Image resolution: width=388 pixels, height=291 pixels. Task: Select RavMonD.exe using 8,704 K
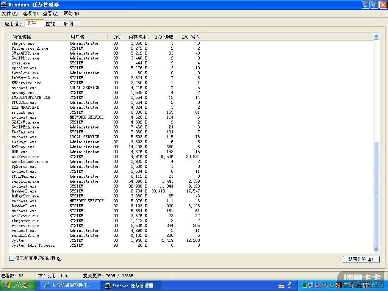106,191
